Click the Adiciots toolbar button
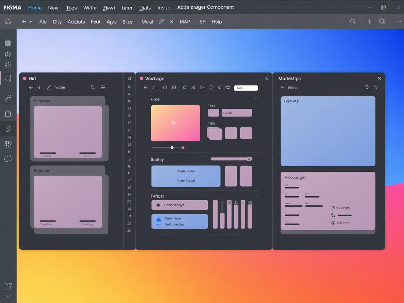 point(76,22)
